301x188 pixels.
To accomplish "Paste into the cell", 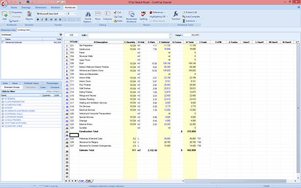I will tap(118, 21).
